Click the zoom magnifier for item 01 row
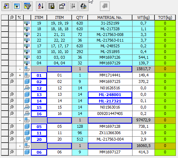This screenshot has height=158, width=178. pyautogui.click(x=12, y=75)
